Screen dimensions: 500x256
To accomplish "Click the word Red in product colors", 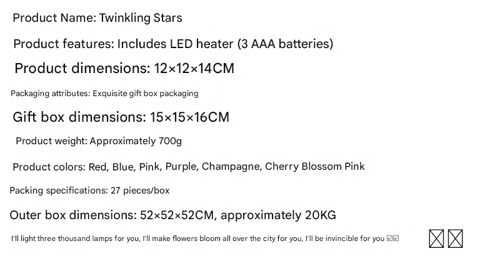I will point(99,167).
